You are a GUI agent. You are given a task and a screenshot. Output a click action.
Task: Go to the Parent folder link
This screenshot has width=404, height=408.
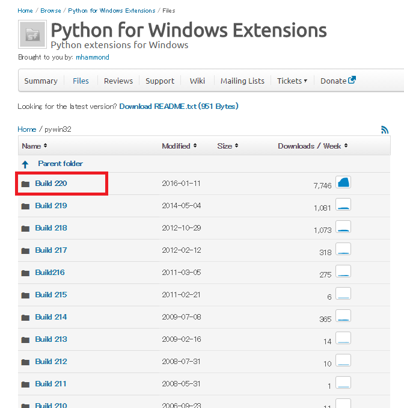click(60, 164)
